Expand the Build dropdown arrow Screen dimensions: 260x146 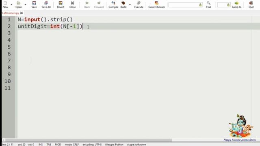pyautogui.click(x=130, y=5)
